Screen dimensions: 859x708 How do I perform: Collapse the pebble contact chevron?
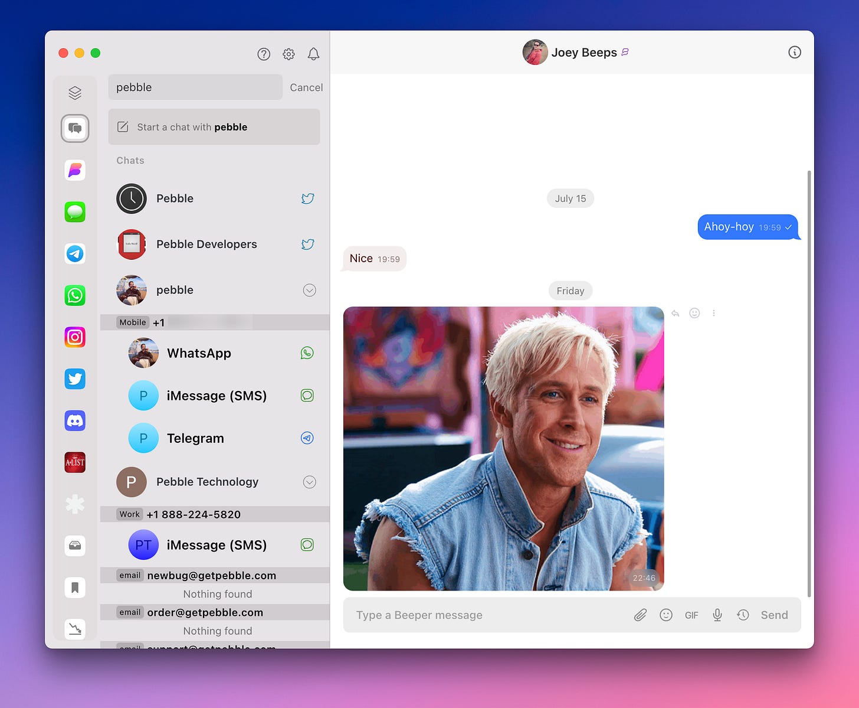[310, 290]
